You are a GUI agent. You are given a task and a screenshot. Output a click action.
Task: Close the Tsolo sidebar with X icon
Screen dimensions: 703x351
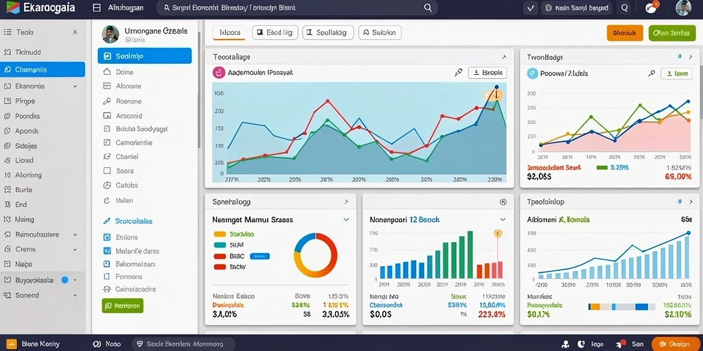75,32
